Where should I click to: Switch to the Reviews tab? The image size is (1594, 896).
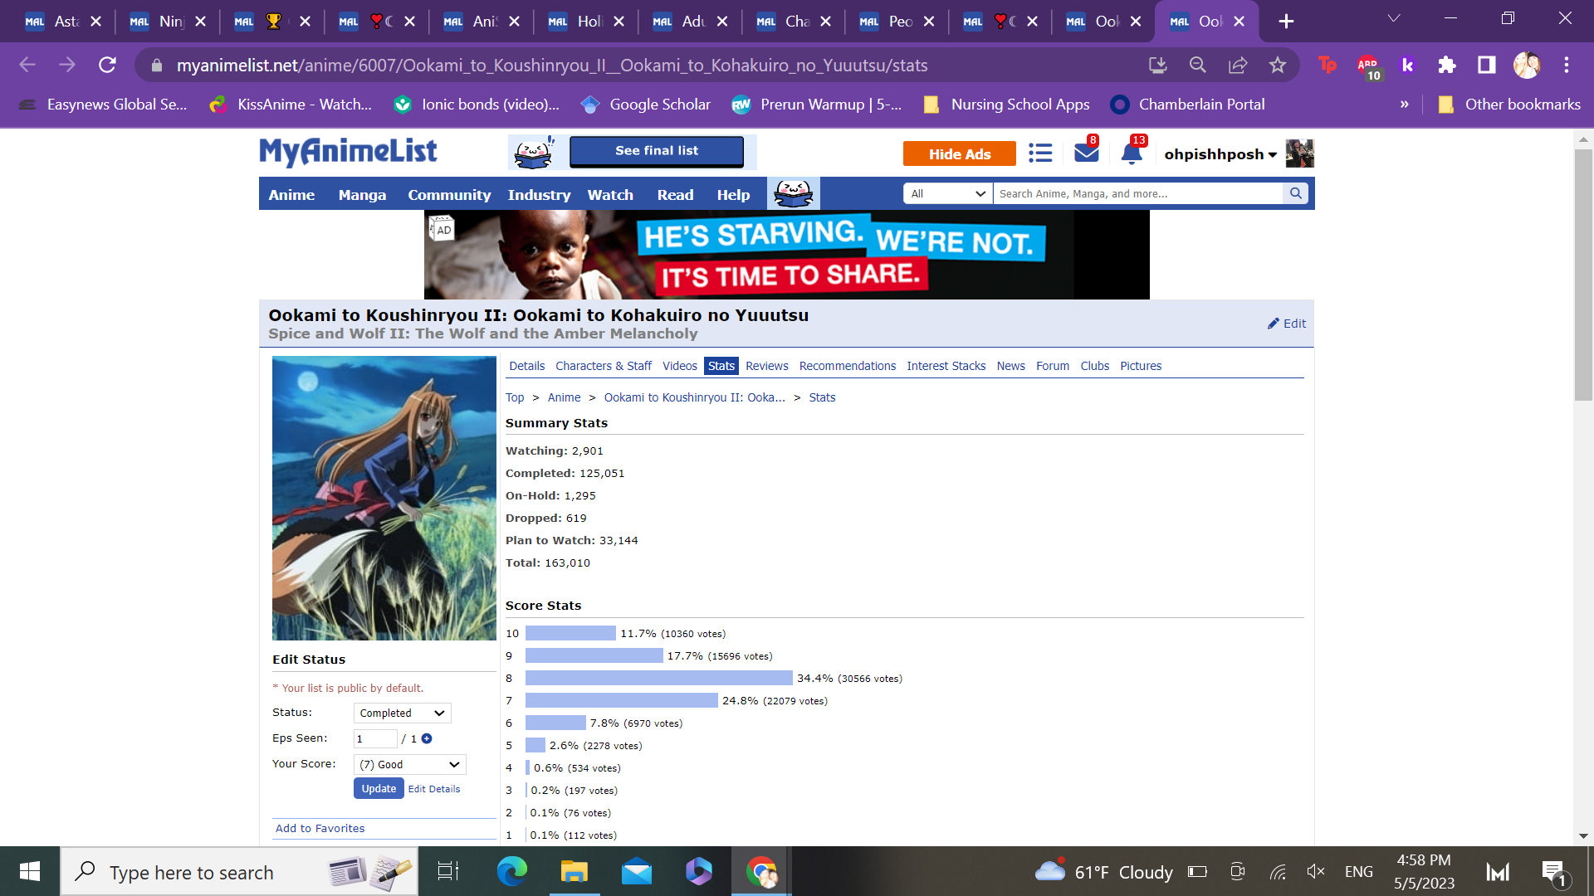[766, 366]
